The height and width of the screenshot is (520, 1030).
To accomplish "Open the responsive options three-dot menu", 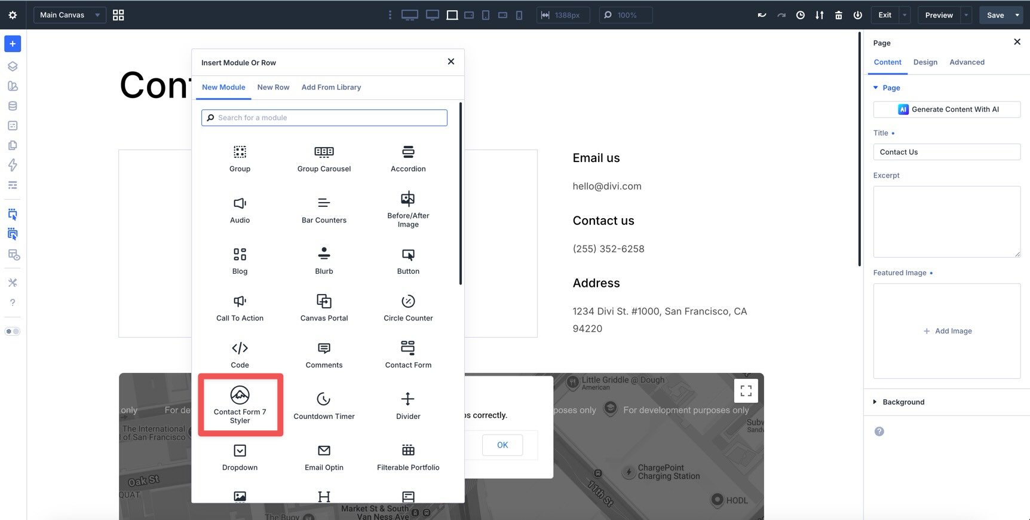I will (x=390, y=15).
